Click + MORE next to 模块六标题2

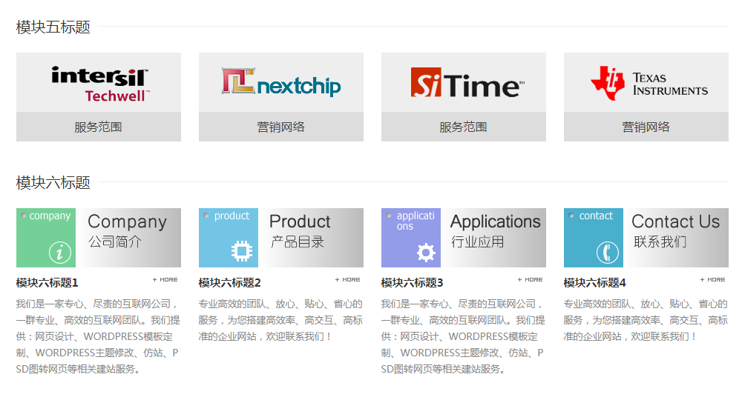coord(348,279)
